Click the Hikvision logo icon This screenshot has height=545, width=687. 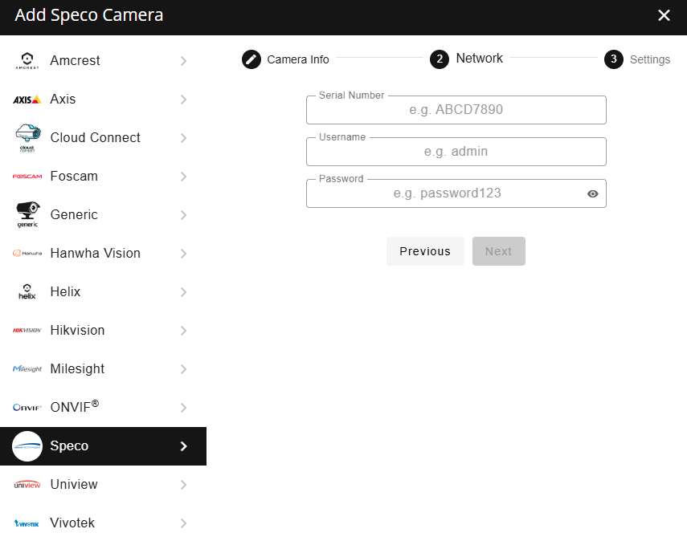coord(27,331)
